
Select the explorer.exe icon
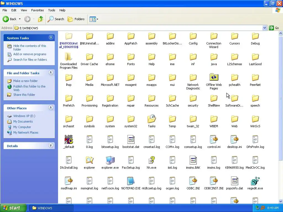pos(110,160)
